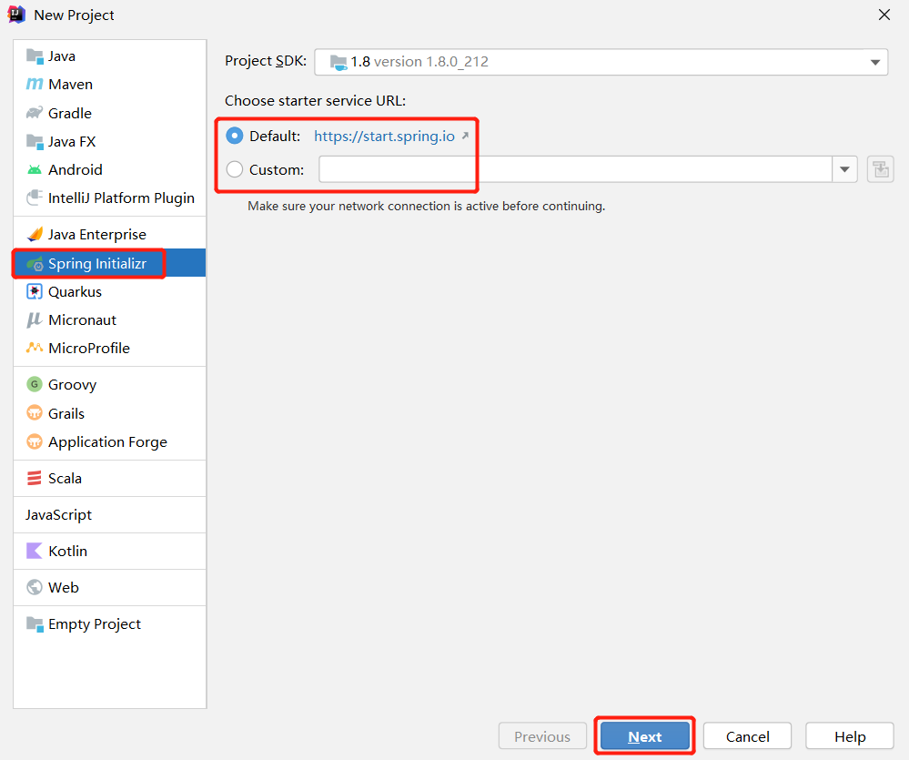Click the Maven 'm' icon
This screenshot has height=760, width=909.
35,84
